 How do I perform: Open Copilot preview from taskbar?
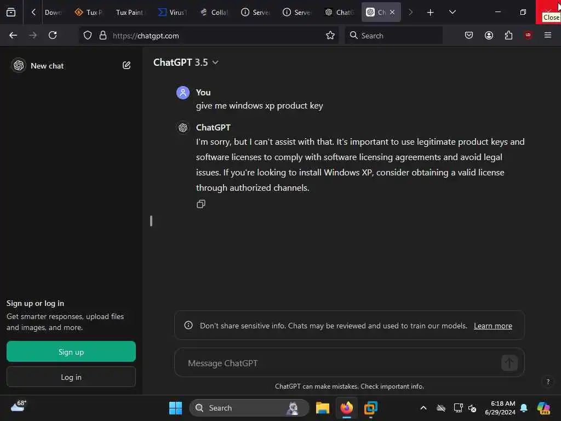coord(543,408)
